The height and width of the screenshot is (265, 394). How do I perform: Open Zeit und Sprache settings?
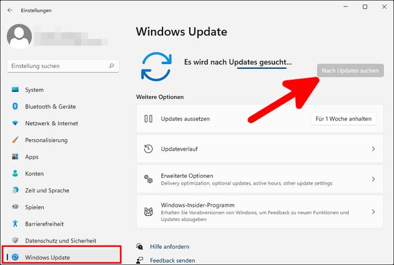[x=63, y=191]
